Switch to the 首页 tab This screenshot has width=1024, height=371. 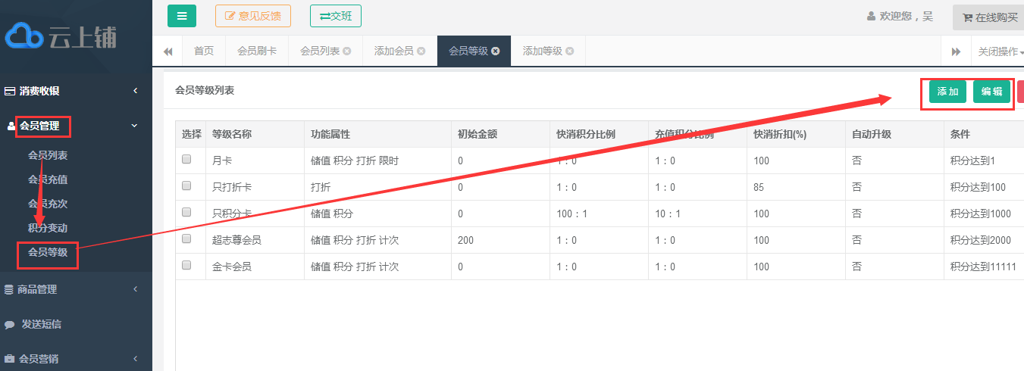tap(204, 51)
